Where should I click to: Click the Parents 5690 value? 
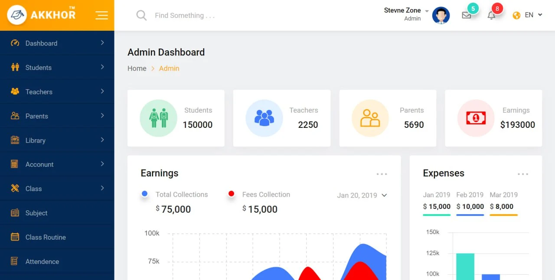point(414,125)
